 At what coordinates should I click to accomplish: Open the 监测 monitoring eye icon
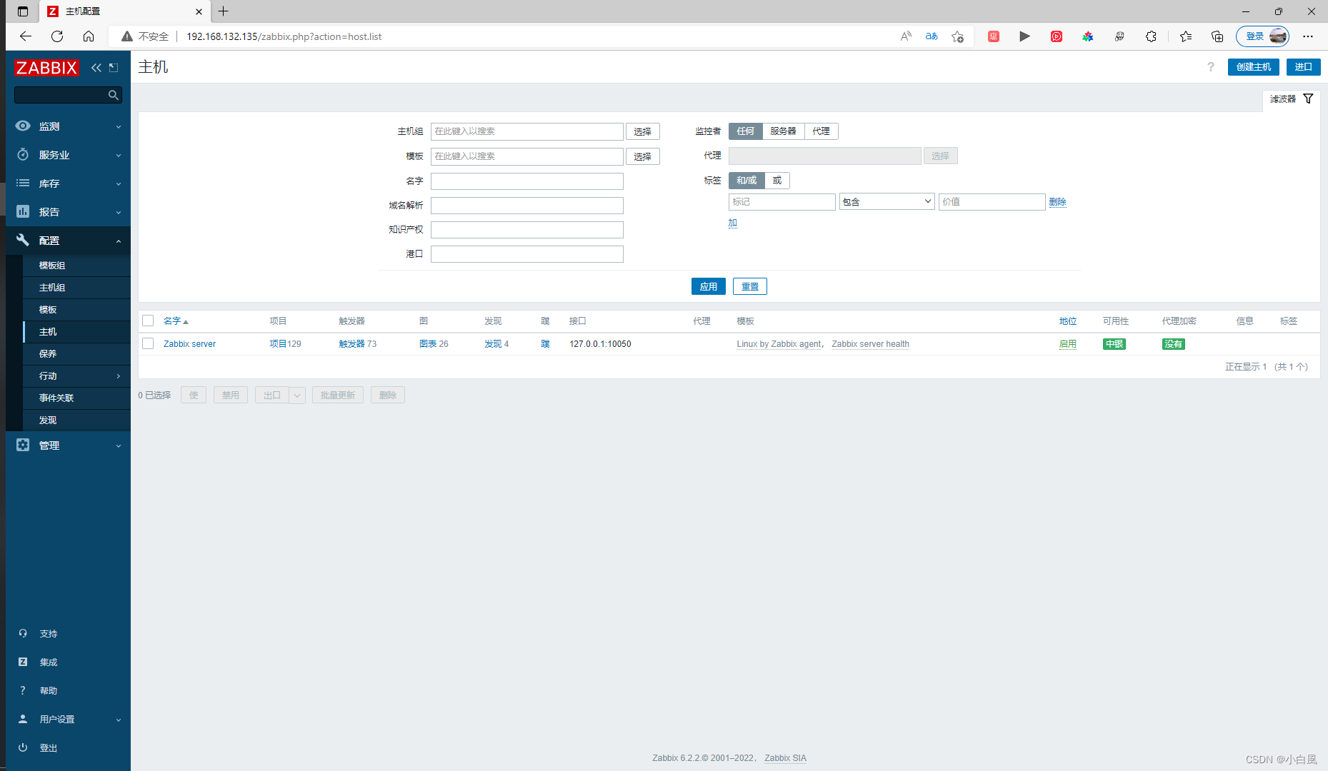click(x=23, y=126)
